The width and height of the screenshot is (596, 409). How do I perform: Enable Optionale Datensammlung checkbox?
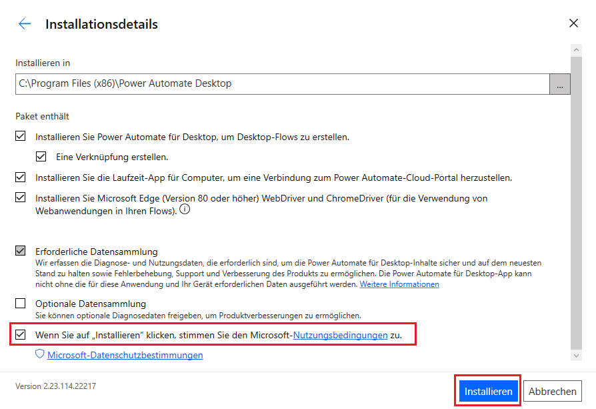coord(21,303)
